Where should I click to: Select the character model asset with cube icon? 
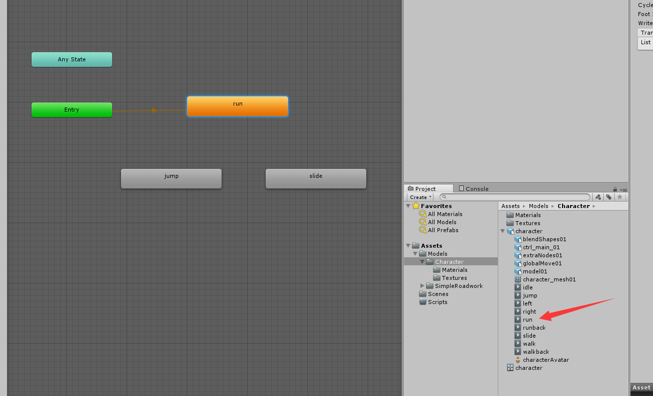pyautogui.click(x=524, y=231)
